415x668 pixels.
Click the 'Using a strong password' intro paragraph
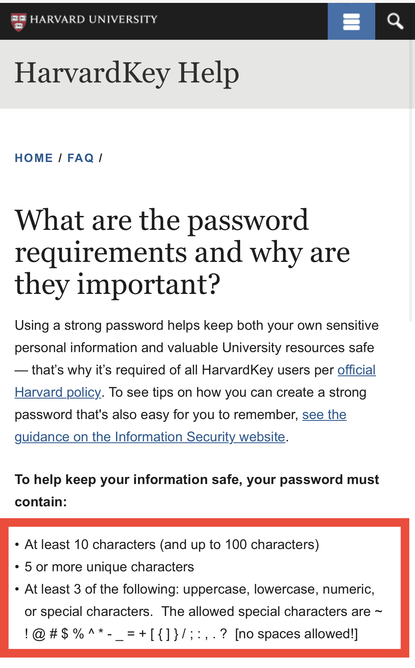tap(197, 381)
